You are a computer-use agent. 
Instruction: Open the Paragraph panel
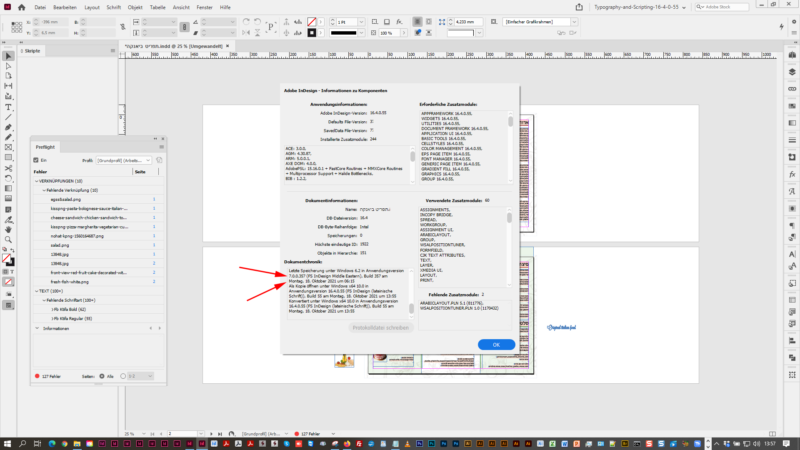(791, 226)
